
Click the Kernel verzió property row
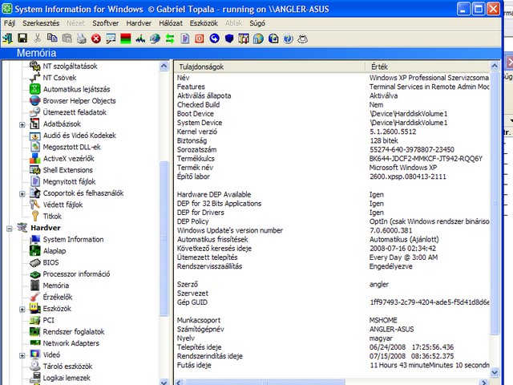[x=332, y=132]
